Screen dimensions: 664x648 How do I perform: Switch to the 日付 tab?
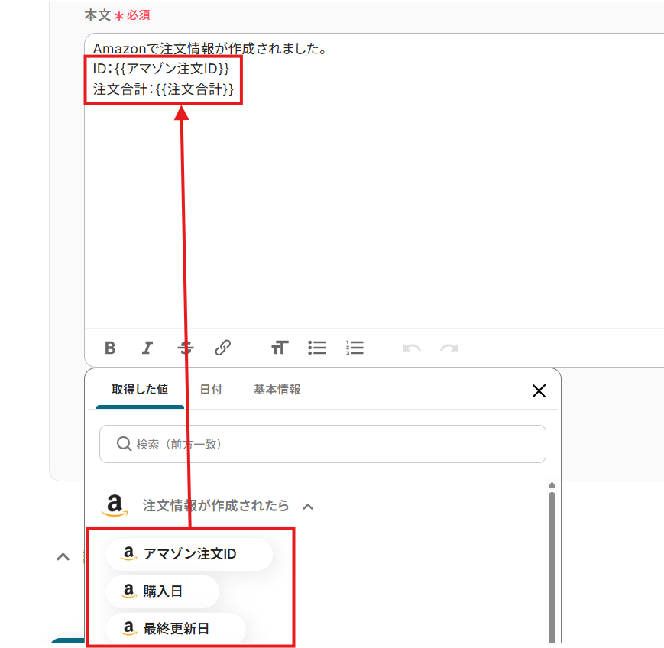click(x=211, y=389)
